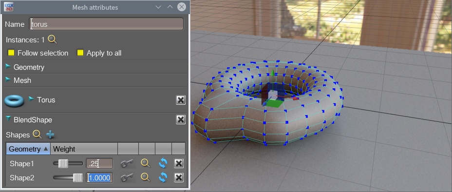Click the blue refresh arrows for Shape1
Screen dimensions: 452x192
(163, 163)
